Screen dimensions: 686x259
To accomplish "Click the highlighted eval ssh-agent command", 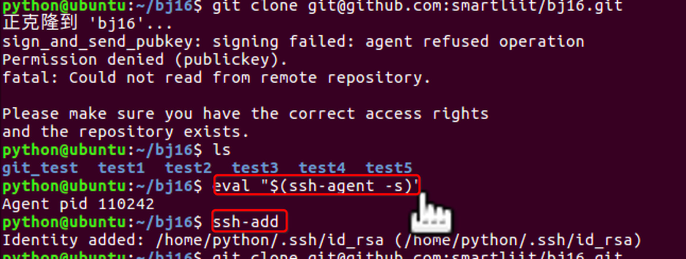I will [316, 185].
